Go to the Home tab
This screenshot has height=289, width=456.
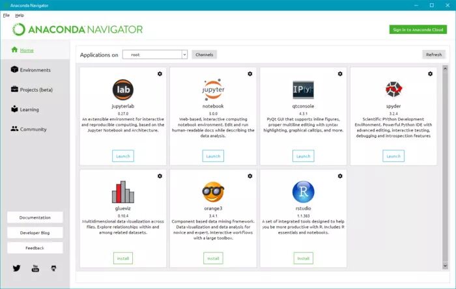click(35, 50)
